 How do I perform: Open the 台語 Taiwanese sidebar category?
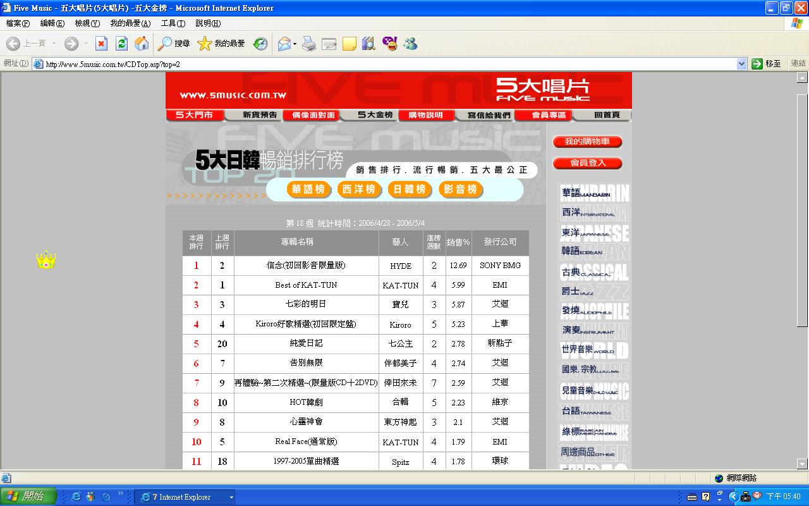[x=594, y=411]
